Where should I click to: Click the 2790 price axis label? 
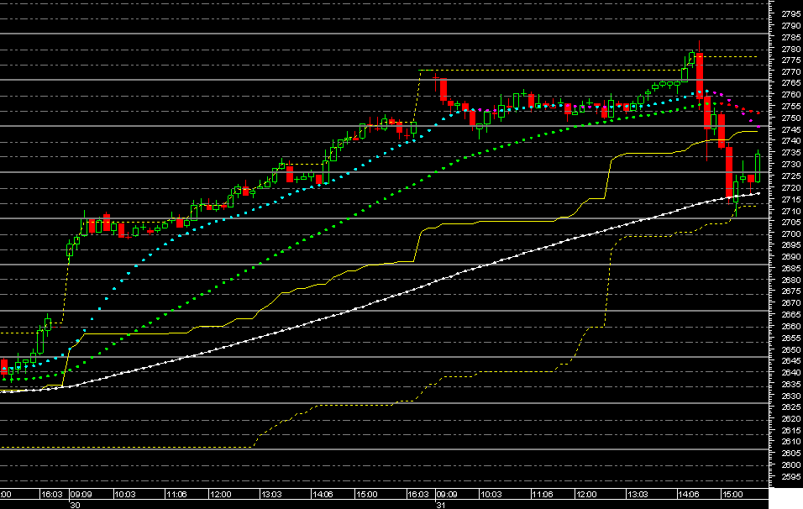pyautogui.click(x=791, y=25)
